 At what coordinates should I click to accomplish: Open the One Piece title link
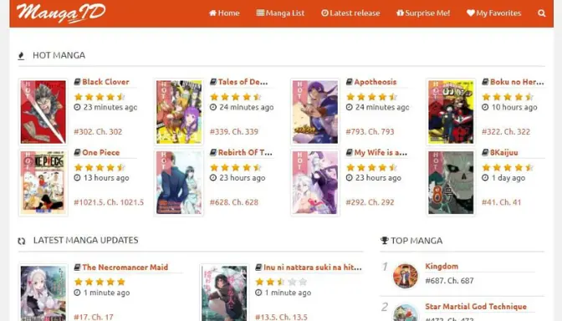[x=100, y=152]
